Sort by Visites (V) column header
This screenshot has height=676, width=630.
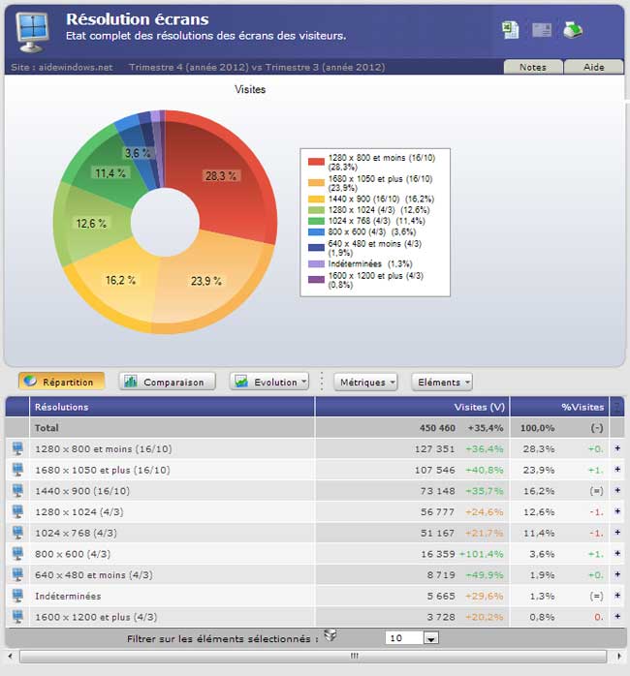pos(479,407)
